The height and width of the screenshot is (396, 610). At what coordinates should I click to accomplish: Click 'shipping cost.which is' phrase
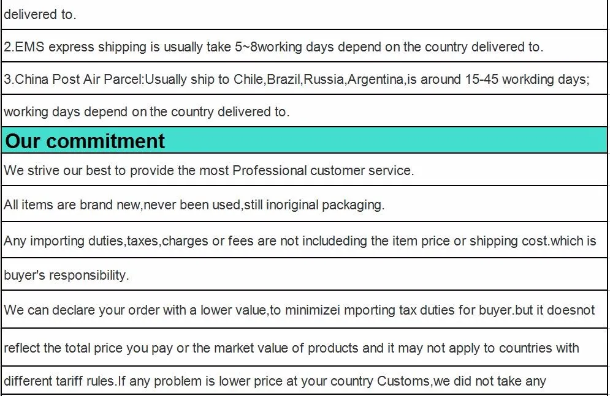point(533,241)
